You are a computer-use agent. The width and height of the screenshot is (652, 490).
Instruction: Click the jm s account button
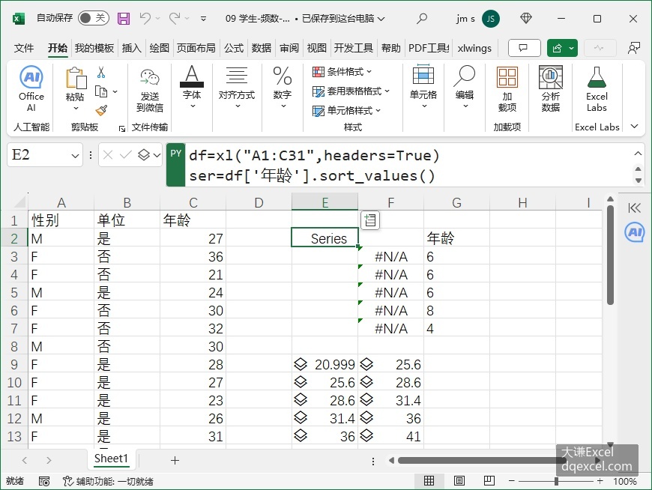point(478,19)
